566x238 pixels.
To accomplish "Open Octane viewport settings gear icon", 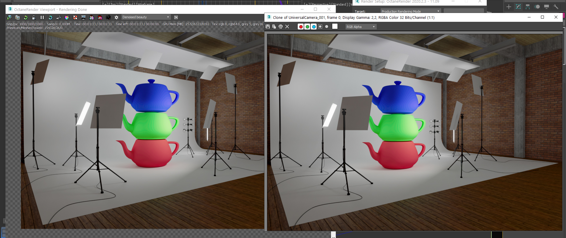I will (x=116, y=17).
